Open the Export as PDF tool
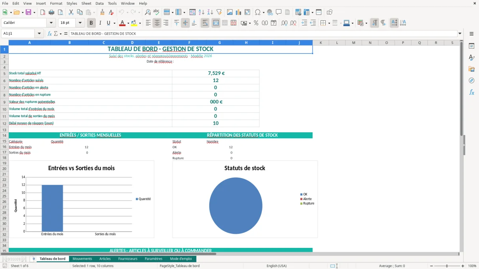The width and height of the screenshot is (479, 269). click(x=43, y=12)
